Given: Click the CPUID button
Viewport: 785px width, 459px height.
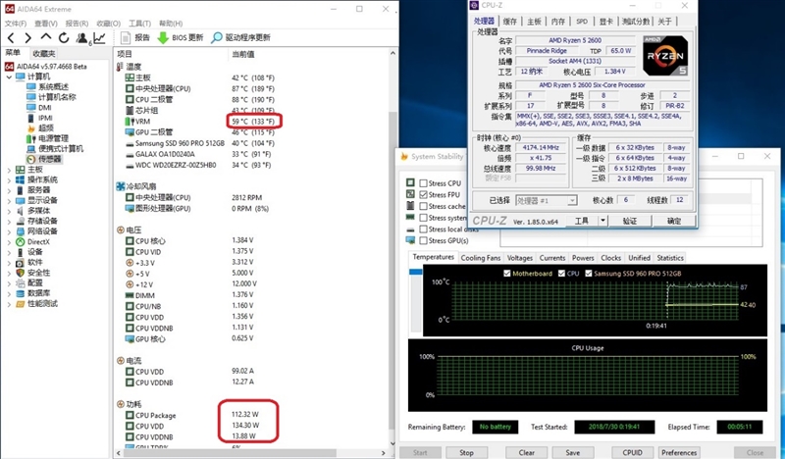Looking at the screenshot, I should [632, 452].
